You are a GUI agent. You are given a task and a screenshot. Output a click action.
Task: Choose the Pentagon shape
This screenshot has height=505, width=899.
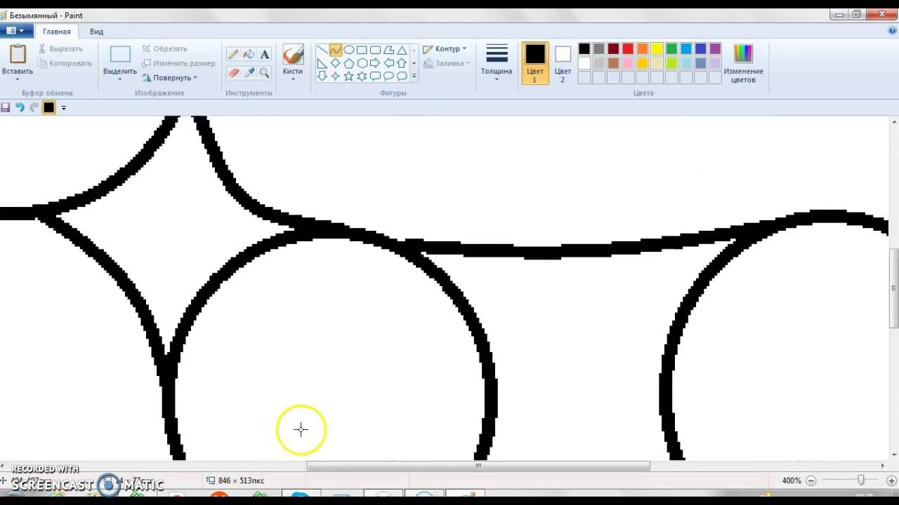coord(348,63)
